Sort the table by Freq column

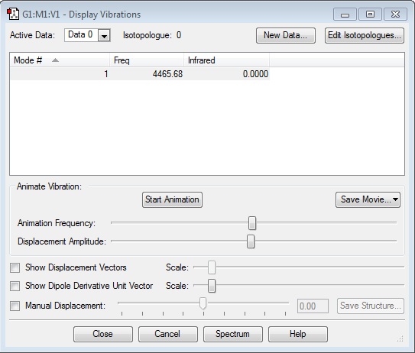[x=147, y=60]
